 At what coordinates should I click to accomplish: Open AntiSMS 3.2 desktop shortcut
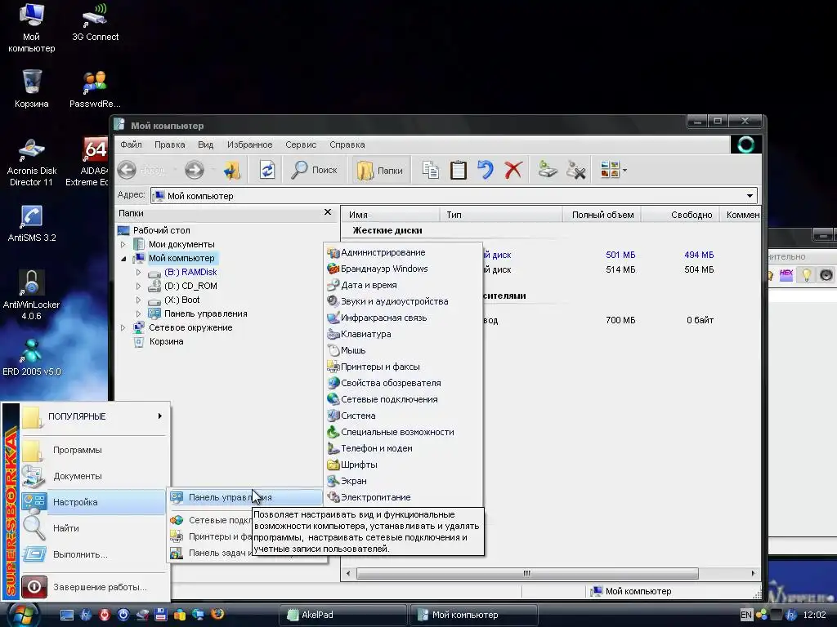[32, 224]
